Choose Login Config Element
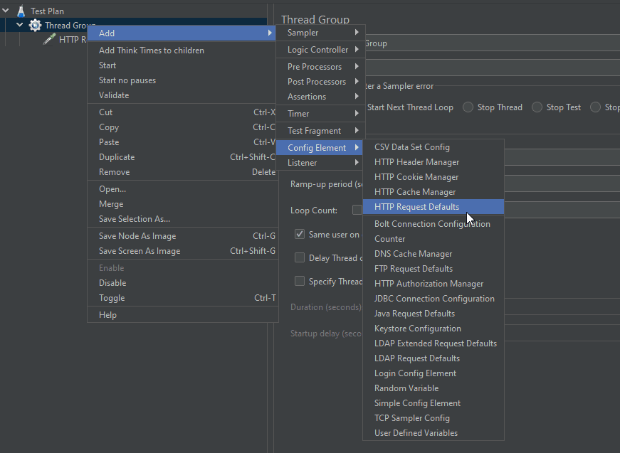620x453 pixels. pyautogui.click(x=434, y=373)
